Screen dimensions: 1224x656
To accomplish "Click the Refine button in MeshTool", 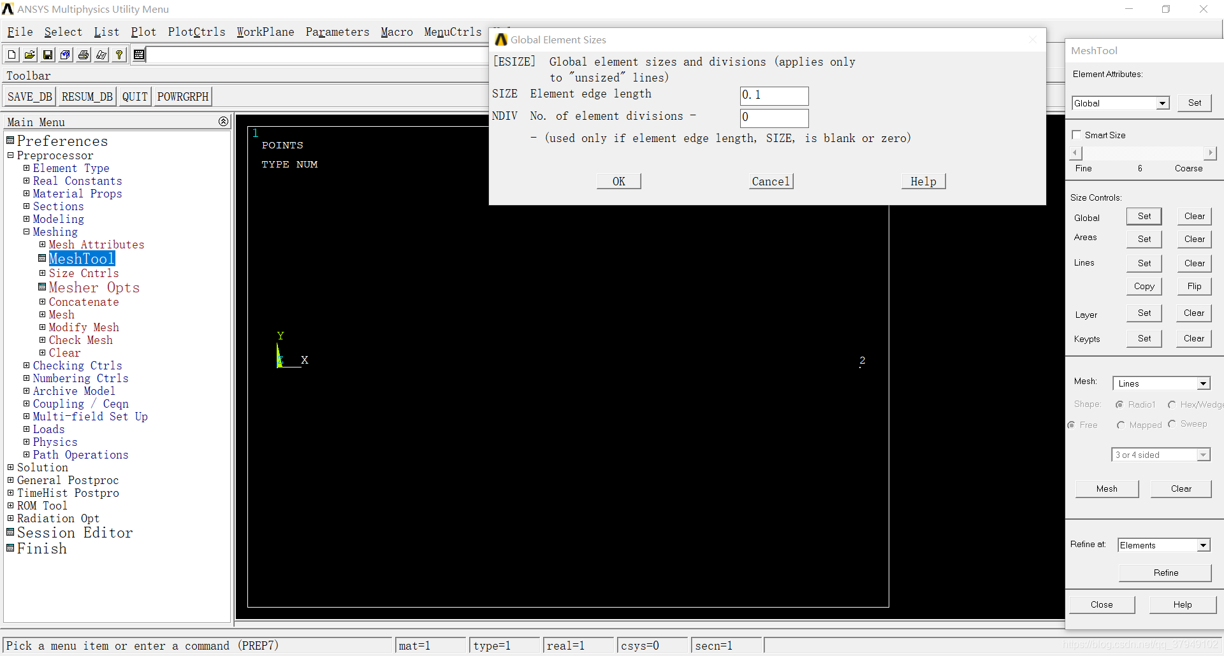I will point(1165,573).
